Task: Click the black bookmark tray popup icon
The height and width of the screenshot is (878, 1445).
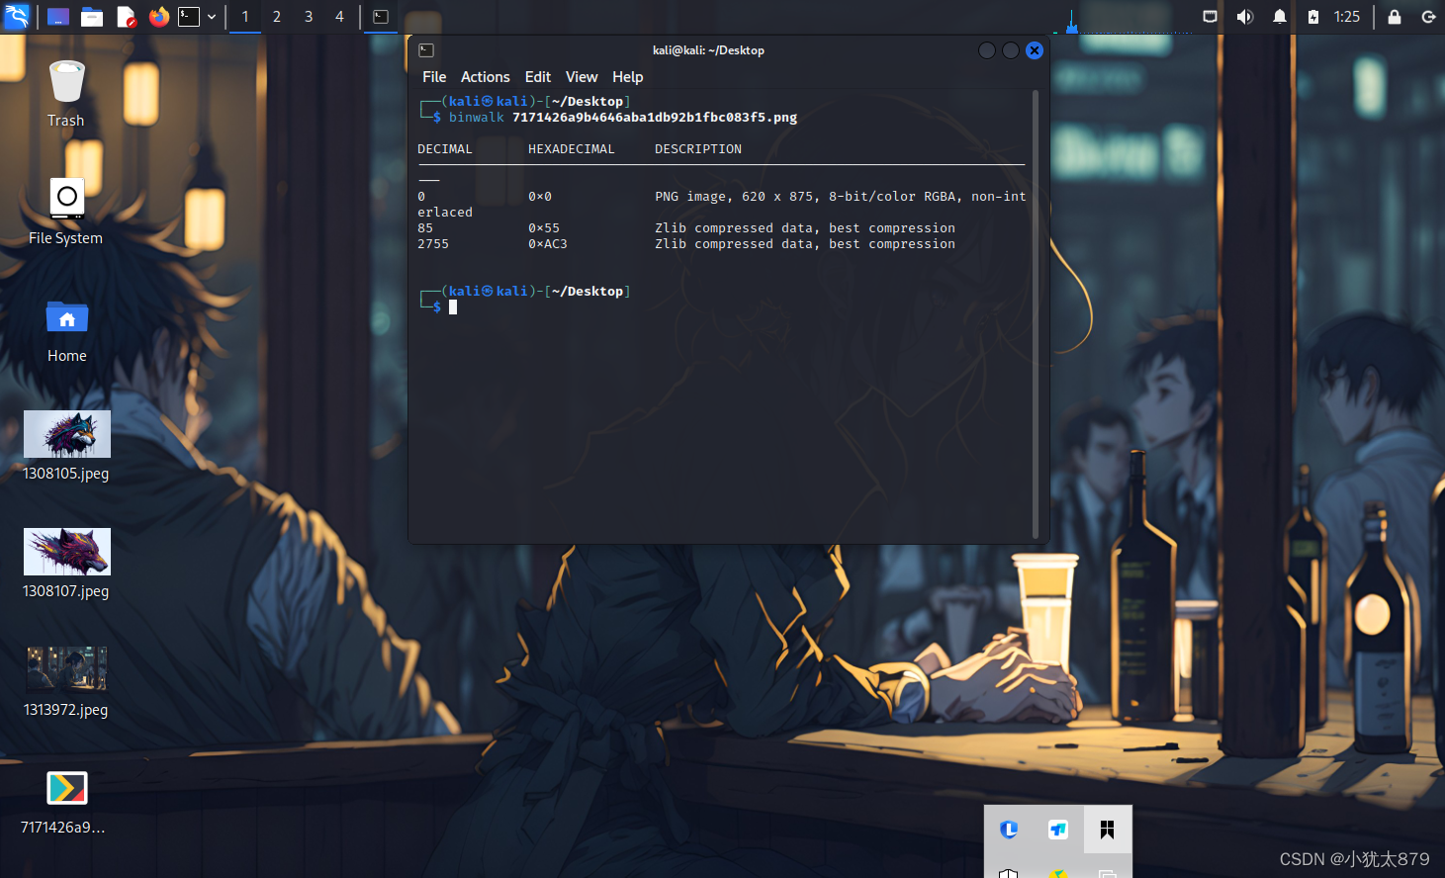Action: pyautogui.click(x=1108, y=830)
